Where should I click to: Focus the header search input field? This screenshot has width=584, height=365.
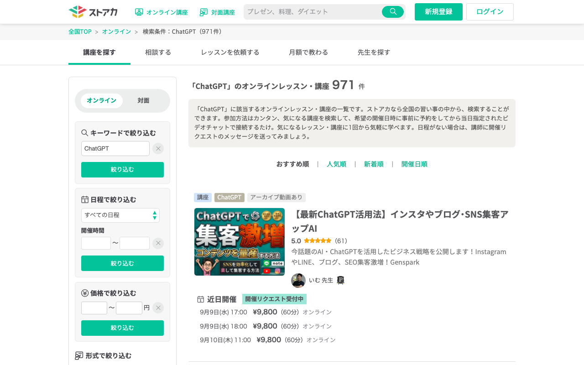[313, 12]
